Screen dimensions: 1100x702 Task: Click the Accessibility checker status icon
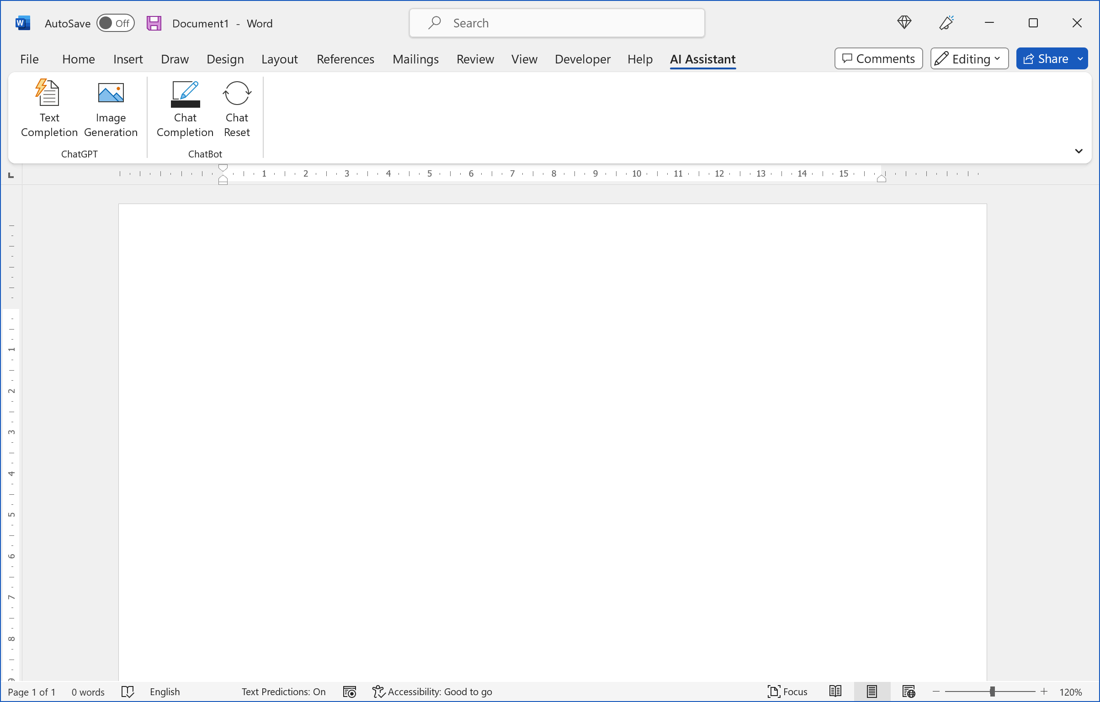(x=378, y=692)
